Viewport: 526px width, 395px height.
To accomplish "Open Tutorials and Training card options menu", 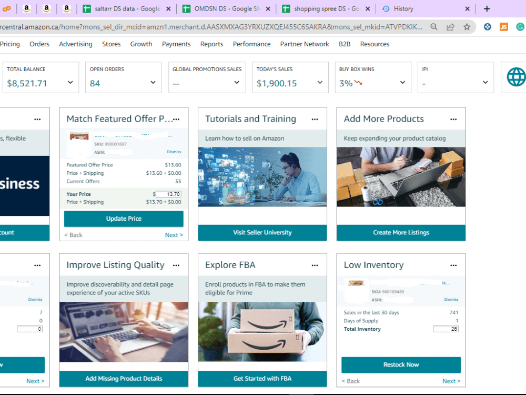I will 315,119.
